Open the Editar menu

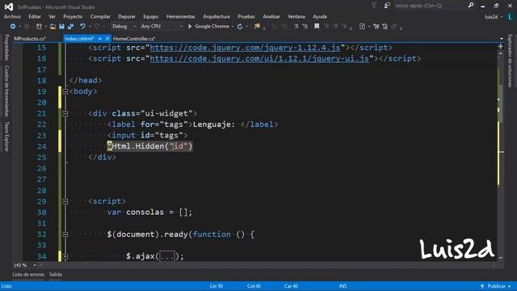35,16
